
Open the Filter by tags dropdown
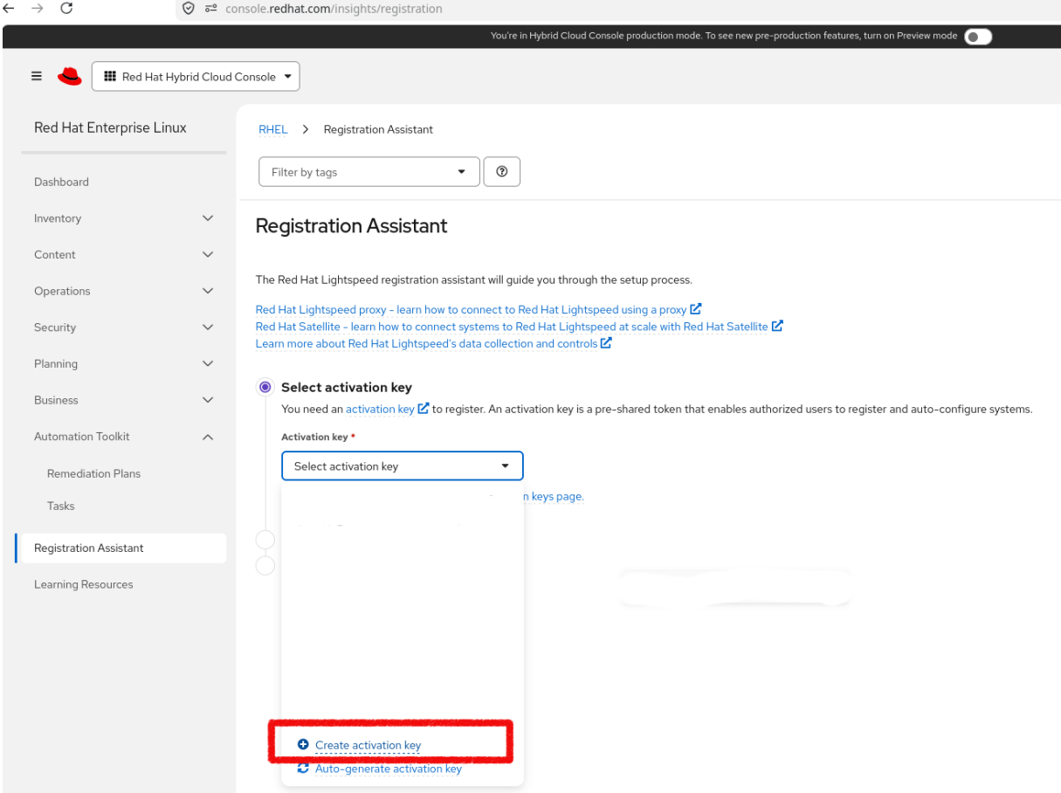click(x=369, y=172)
